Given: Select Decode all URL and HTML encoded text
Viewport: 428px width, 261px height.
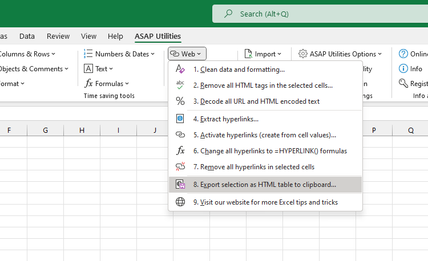Looking at the screenshot, I should pyautogui.click(x=265, y=101).
